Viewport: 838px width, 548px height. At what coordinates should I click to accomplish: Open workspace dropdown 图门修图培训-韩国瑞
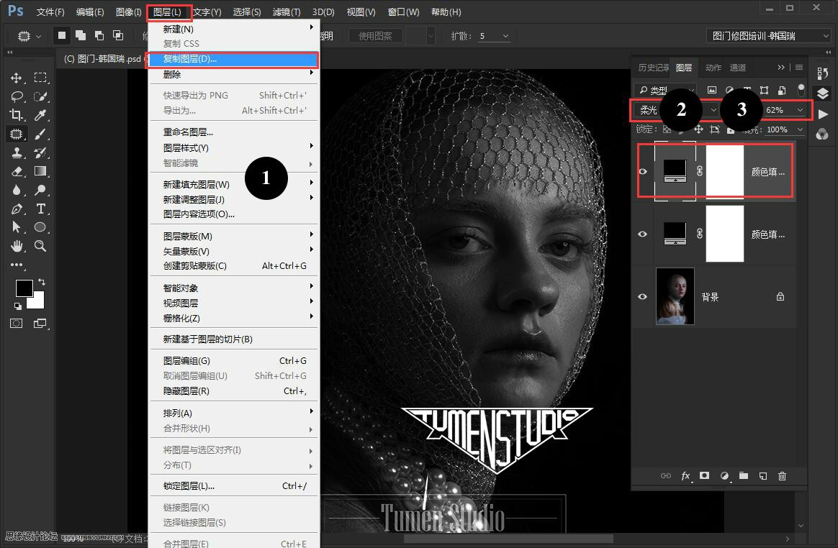pos(768,36)
